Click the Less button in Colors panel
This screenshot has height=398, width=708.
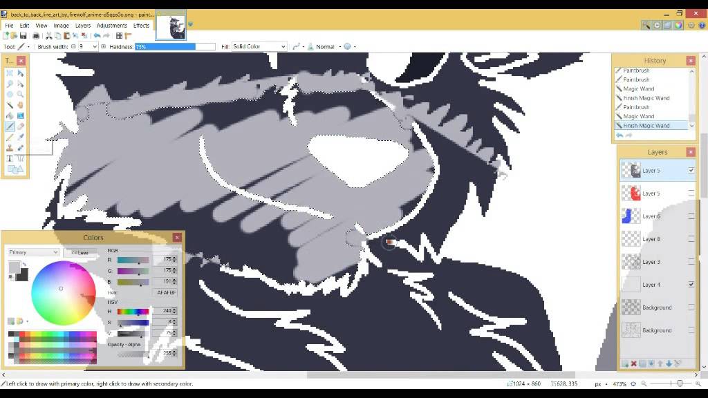(x=80, y=252)
